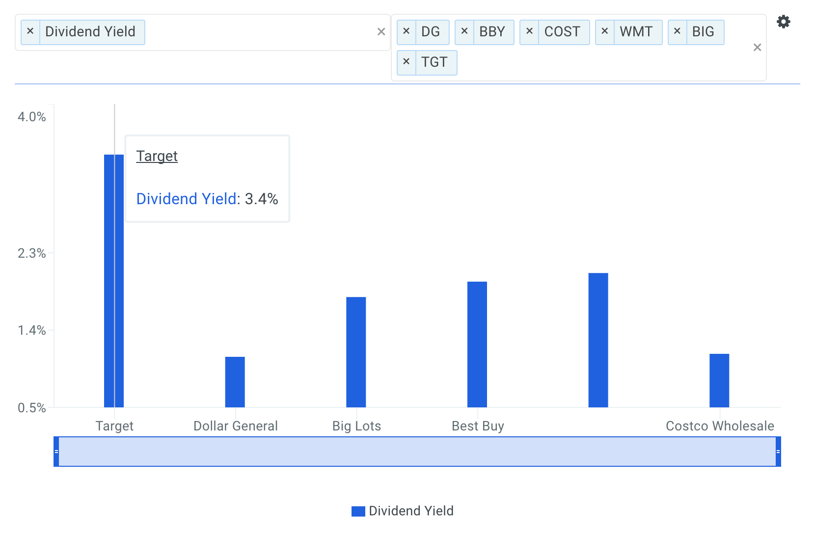Clear all metrics in the metric field
814x534 pixels.
coord(381,32)
